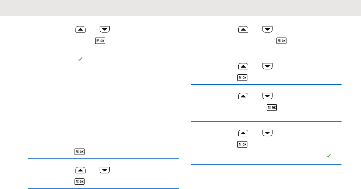Click the down arrow in right column's last step
361x189 pixels.
(268, 133)
